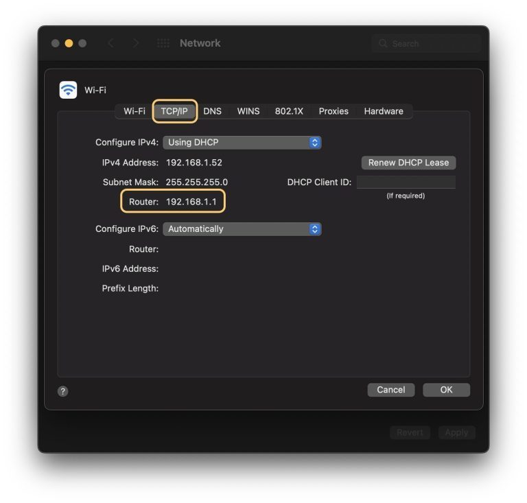Click the dimmed Revert button
527x503 pixels.
coord(410,432)
